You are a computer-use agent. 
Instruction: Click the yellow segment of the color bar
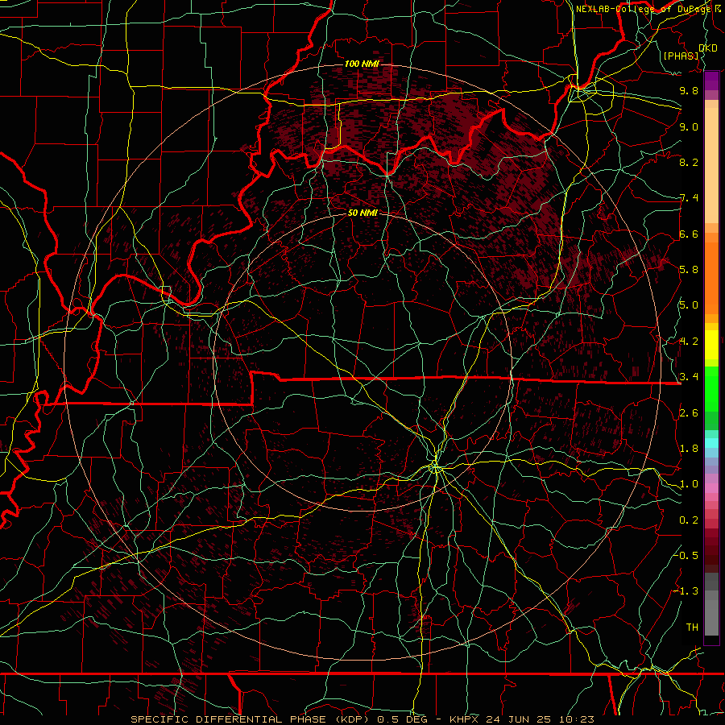[x=711, y=345]
